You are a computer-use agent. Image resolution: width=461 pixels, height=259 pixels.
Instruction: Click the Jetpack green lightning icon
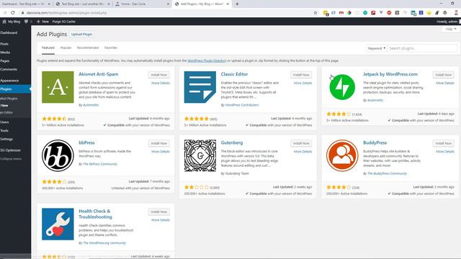(x=342, y=87)
